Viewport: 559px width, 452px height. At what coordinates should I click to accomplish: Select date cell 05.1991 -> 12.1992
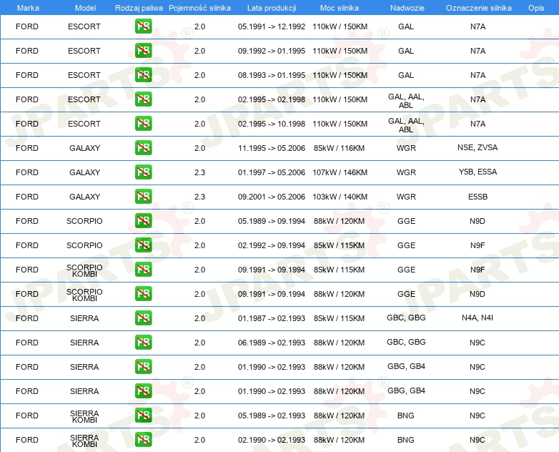pyautogui.click(x=272, y=26)
